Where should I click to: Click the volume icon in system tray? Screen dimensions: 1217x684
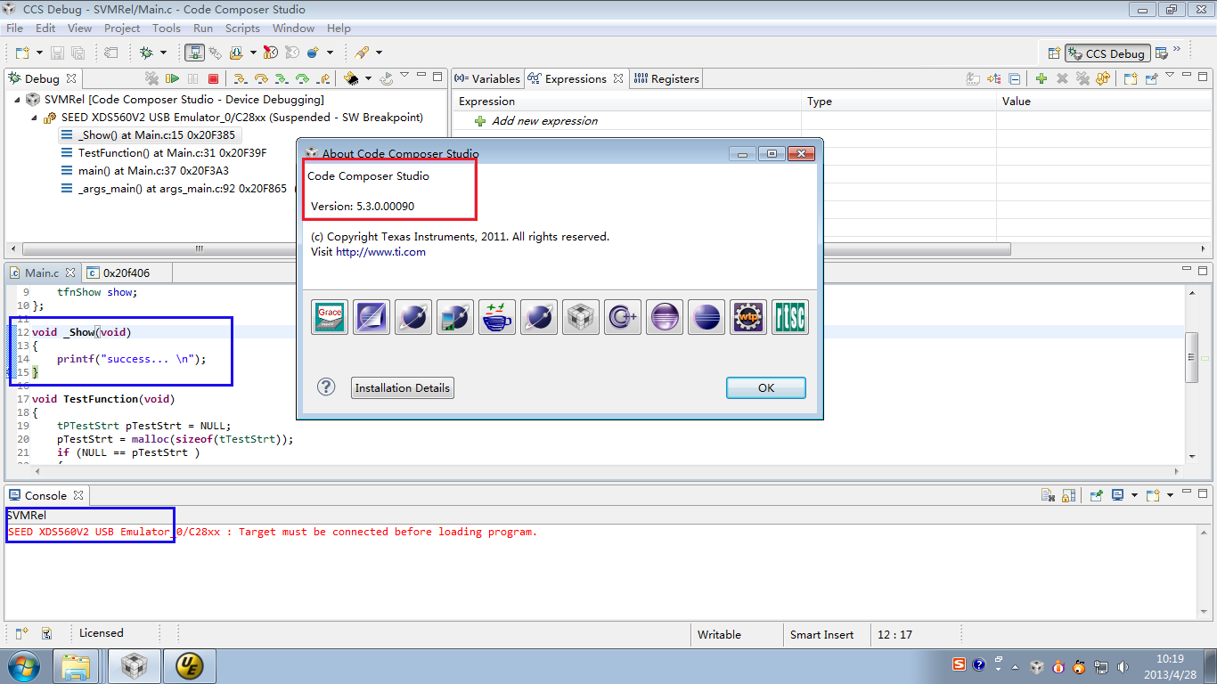(x=1123, y=666)
